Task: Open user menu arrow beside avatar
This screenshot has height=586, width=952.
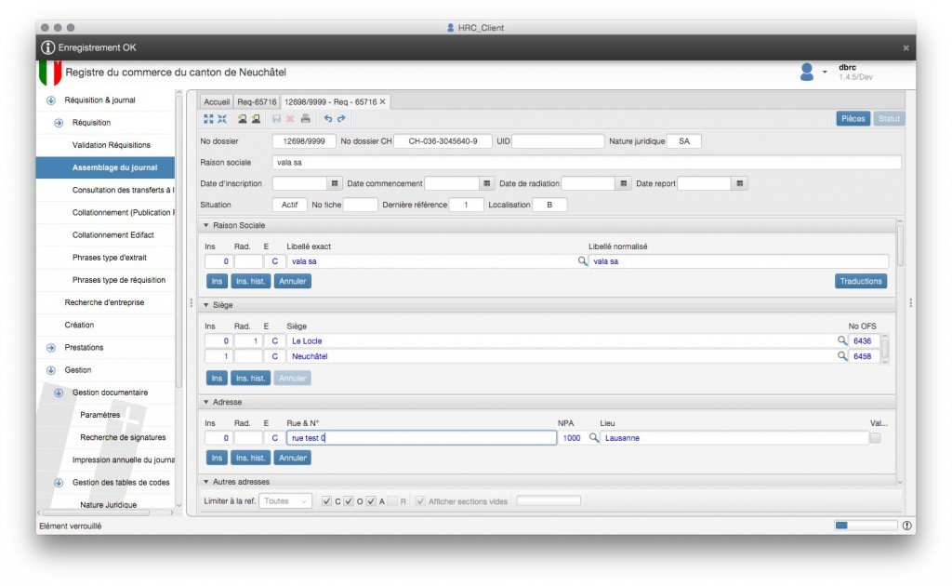Action: pyautogui.click(x=825, y=73)
